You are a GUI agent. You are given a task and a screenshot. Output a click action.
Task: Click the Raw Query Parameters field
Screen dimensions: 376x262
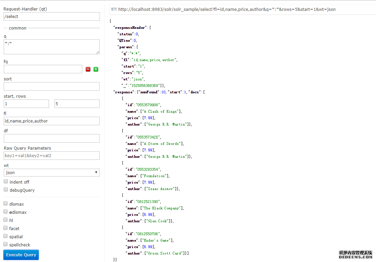[52, 155]
